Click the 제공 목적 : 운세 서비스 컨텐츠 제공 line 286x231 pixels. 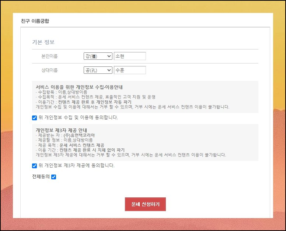coord(70,145)
